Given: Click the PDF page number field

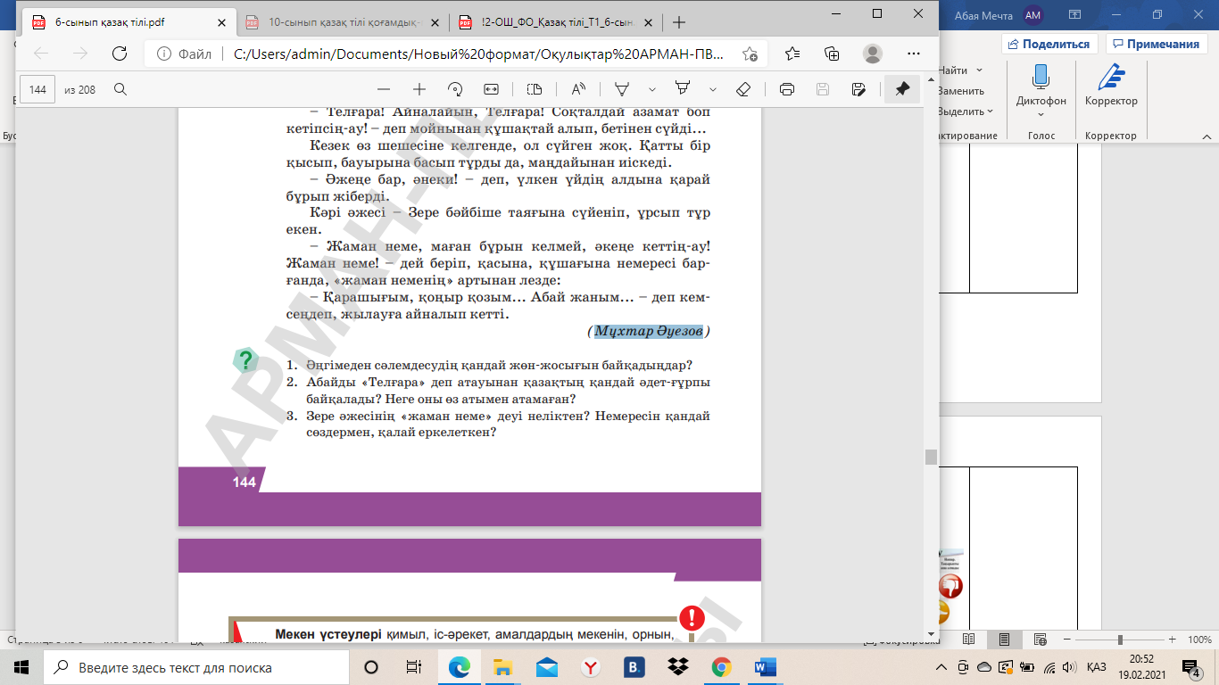Looking at the screenshot, I should [37, 89].
